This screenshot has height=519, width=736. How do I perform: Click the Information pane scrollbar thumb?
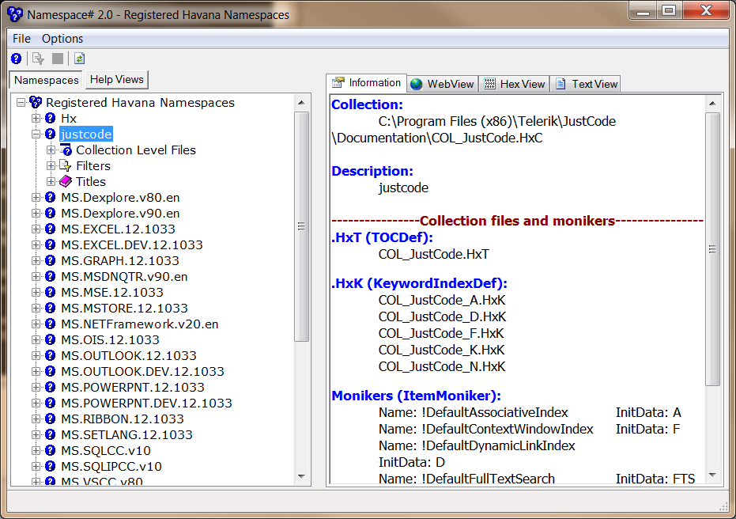tap(712, 249)
